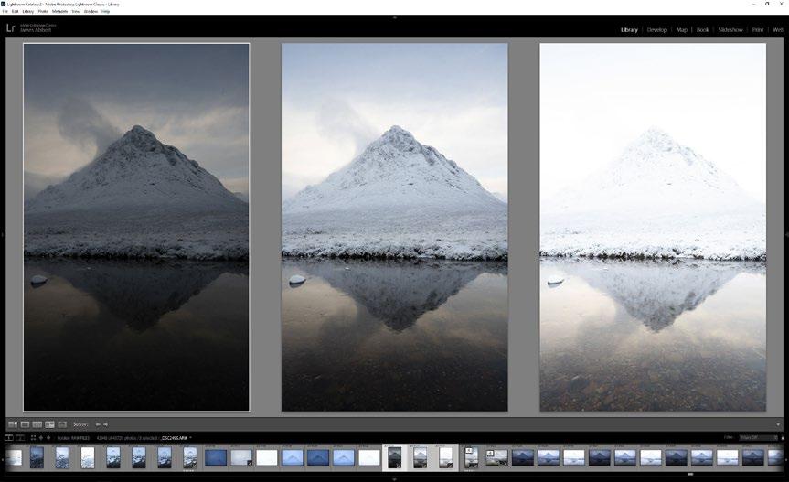The width and height of the screenshot is (789, 482).
Task: Select previous photo arrow in toolbar
Action: click(x=98, y=424)
